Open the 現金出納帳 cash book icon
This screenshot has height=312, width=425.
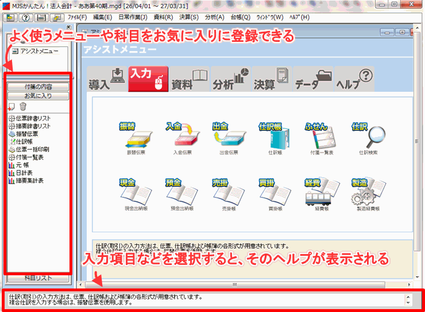coord(136,194)
